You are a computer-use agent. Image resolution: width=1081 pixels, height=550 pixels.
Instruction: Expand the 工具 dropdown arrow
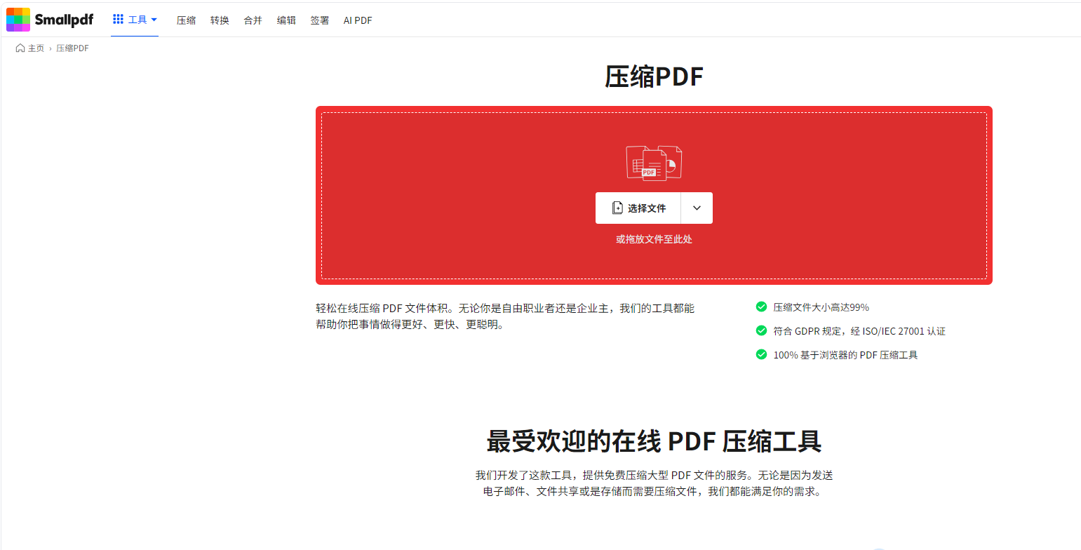pos(154,20)
